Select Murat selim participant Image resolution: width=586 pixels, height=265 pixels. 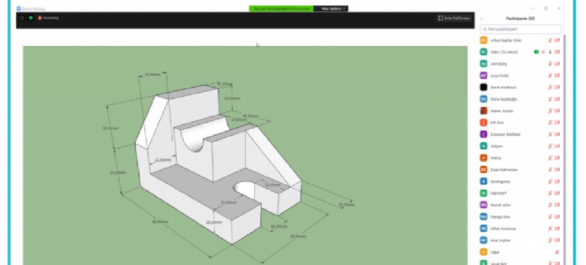(x=521, y=205)
